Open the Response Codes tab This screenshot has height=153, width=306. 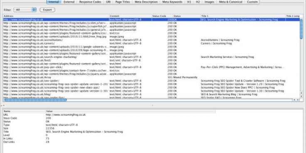coord(90,2)
